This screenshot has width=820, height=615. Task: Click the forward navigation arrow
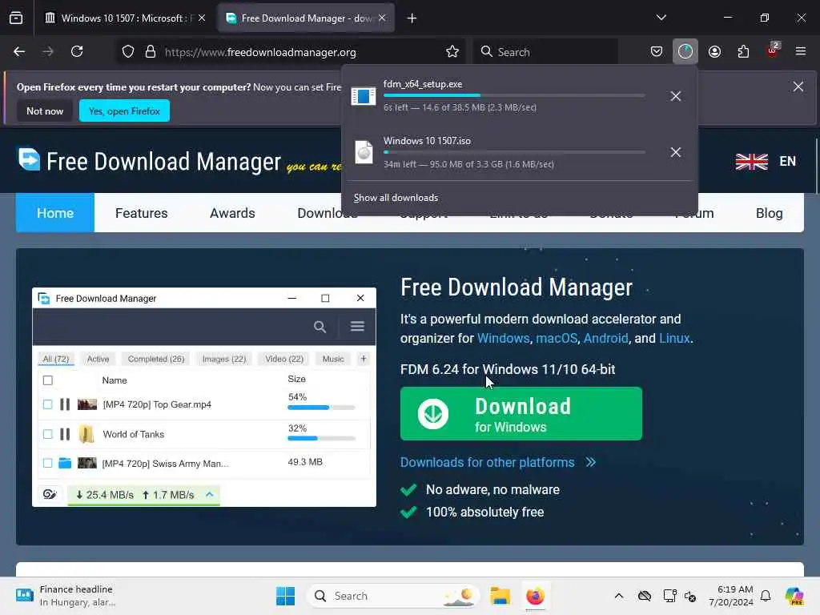click(47, 51)
